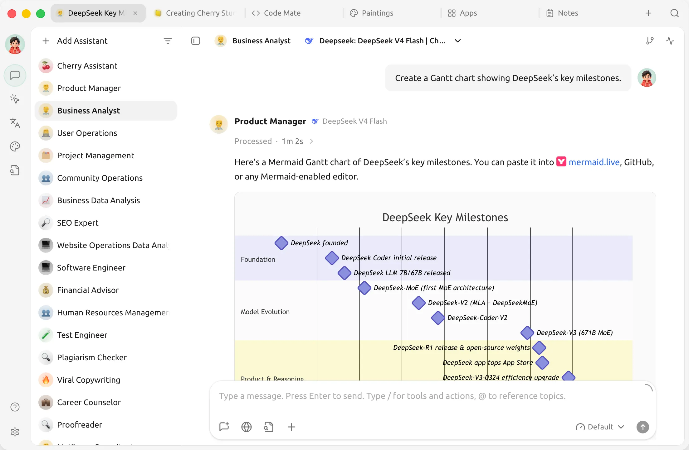This screenshot has height=450, width=689.
Task: Toggle the sidebar panel visibility
Action: pyautogui.click(x=196, y=41)
